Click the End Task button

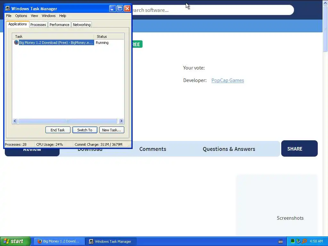click(x=58, y=130)
